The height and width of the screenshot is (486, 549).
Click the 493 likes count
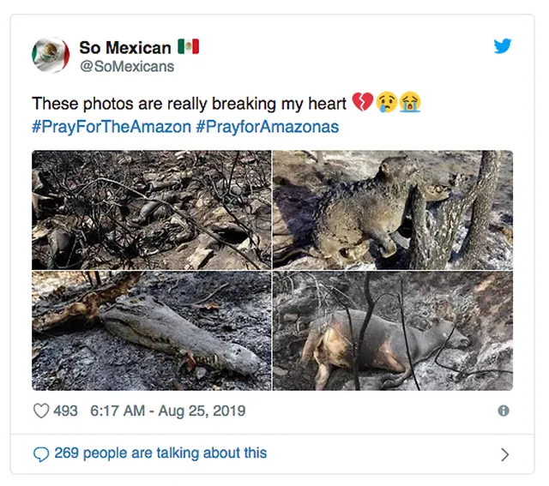65,411
